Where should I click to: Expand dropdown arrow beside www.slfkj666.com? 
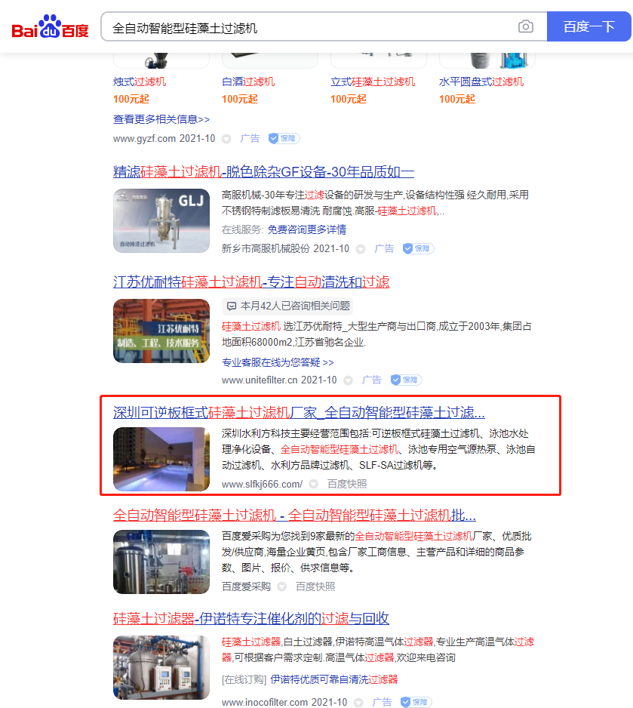(314, 485)
